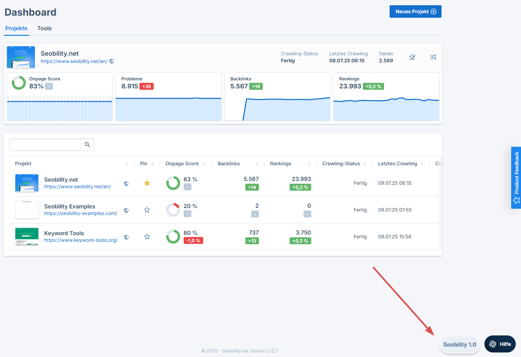Image resolution: width=521 pixels, height=357 pixels.
Task: Click 80 % donut chart in Keyword Tools row
Action: coord(173,237)
